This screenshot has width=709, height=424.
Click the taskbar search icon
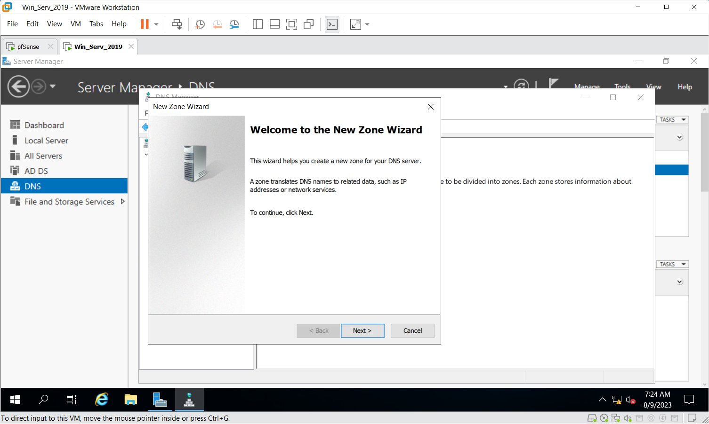point(43,400)
